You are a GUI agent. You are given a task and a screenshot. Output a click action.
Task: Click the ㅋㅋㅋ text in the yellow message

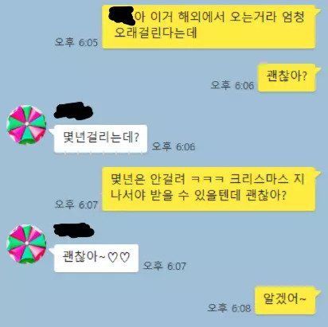point(208,180)
